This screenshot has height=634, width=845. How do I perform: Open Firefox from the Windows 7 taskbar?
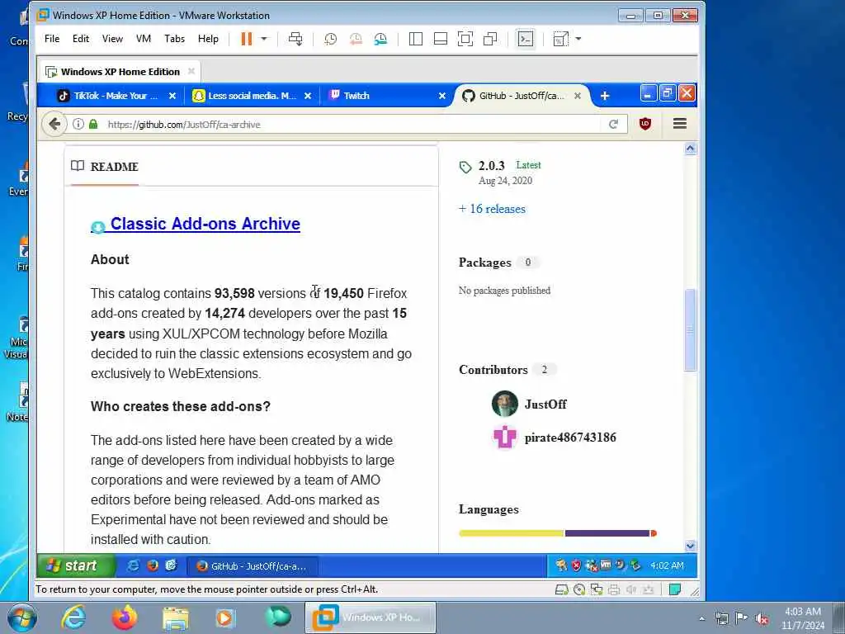point(125,617)
